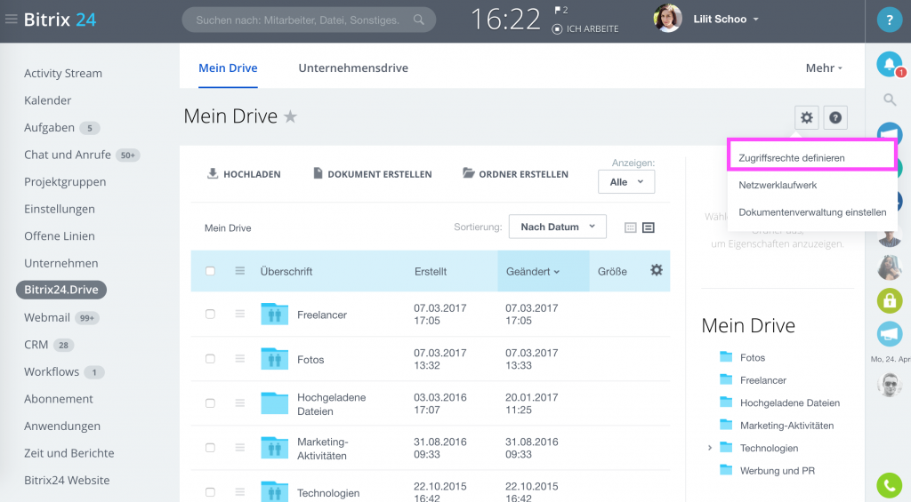Select Dokumentenverwaltung einstellen menu entry
The width and height of the screenshot is (911, 502).
(812, 212)
